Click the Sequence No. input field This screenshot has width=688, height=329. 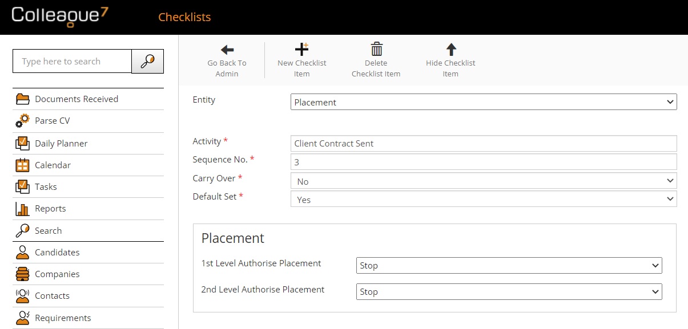[x=484, y=162]
